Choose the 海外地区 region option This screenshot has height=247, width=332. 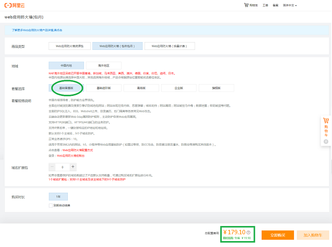tap(104, 66)
